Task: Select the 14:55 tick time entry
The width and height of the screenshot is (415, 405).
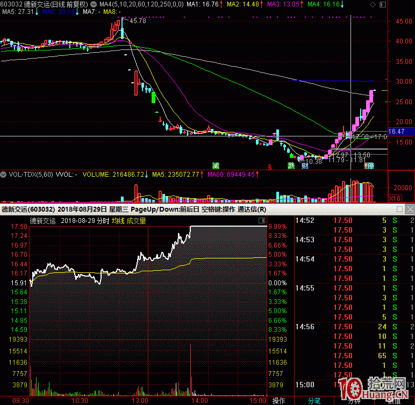Action: click(x=305, y=288)
